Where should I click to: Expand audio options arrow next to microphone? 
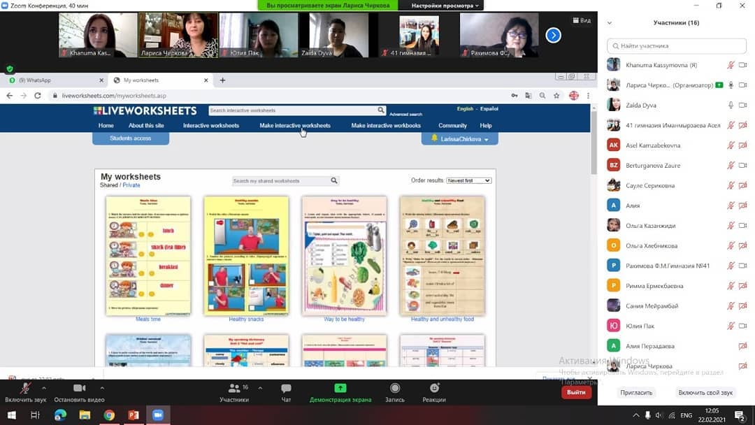pyautogui.click(x=44, y=388)
